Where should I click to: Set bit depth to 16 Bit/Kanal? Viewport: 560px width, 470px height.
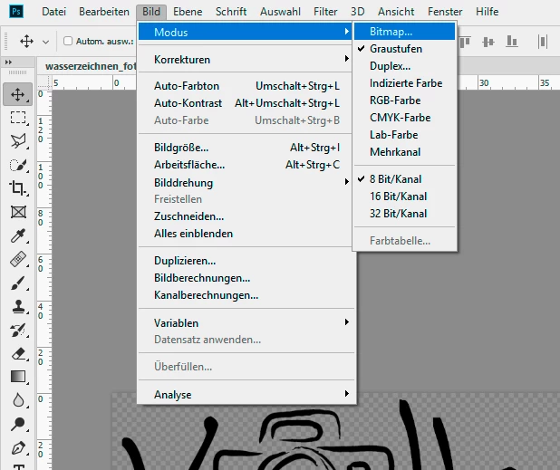[405, 197]
